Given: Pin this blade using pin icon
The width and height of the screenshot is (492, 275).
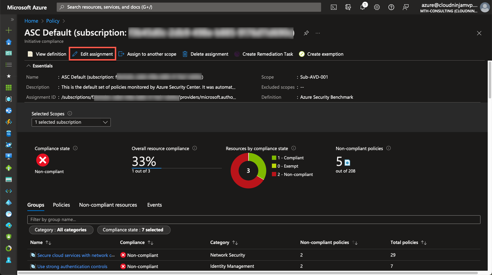Looking at the screenshot, I should (x=306, y=33).
